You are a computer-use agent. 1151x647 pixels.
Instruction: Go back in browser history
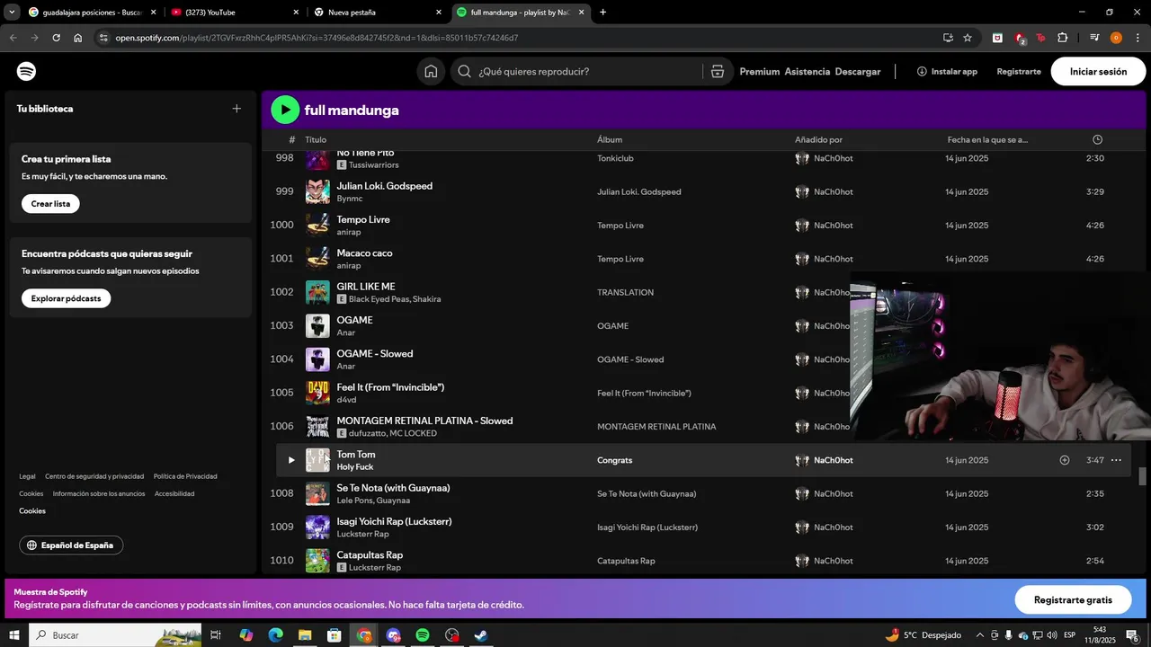click(13, 38)
